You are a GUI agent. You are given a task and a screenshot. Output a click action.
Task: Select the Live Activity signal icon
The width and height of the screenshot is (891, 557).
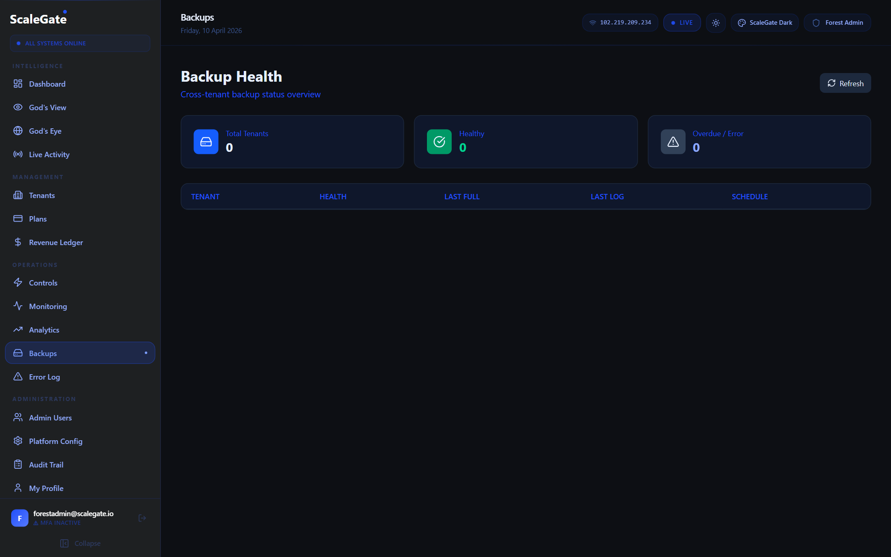(x=18, y=154)
